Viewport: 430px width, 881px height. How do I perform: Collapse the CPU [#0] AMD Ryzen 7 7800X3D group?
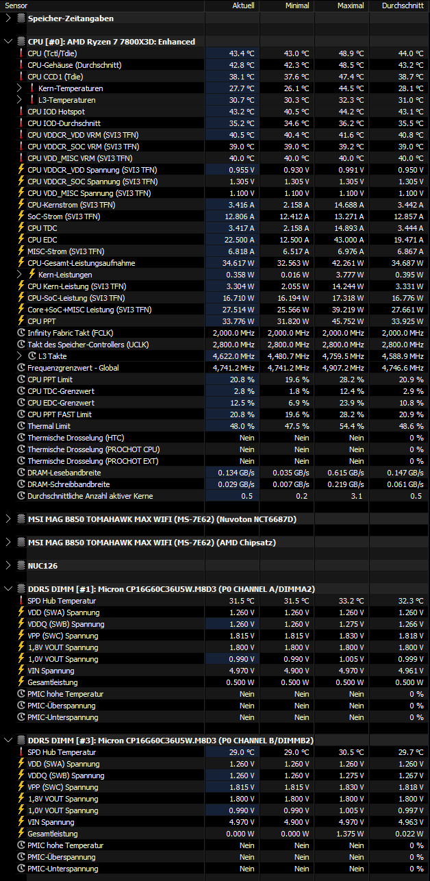pyautogui.click(x=8, y=42)
